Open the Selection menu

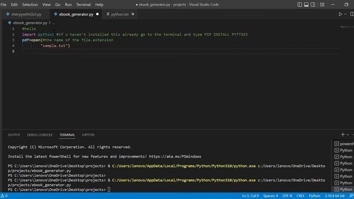[30, 4]
